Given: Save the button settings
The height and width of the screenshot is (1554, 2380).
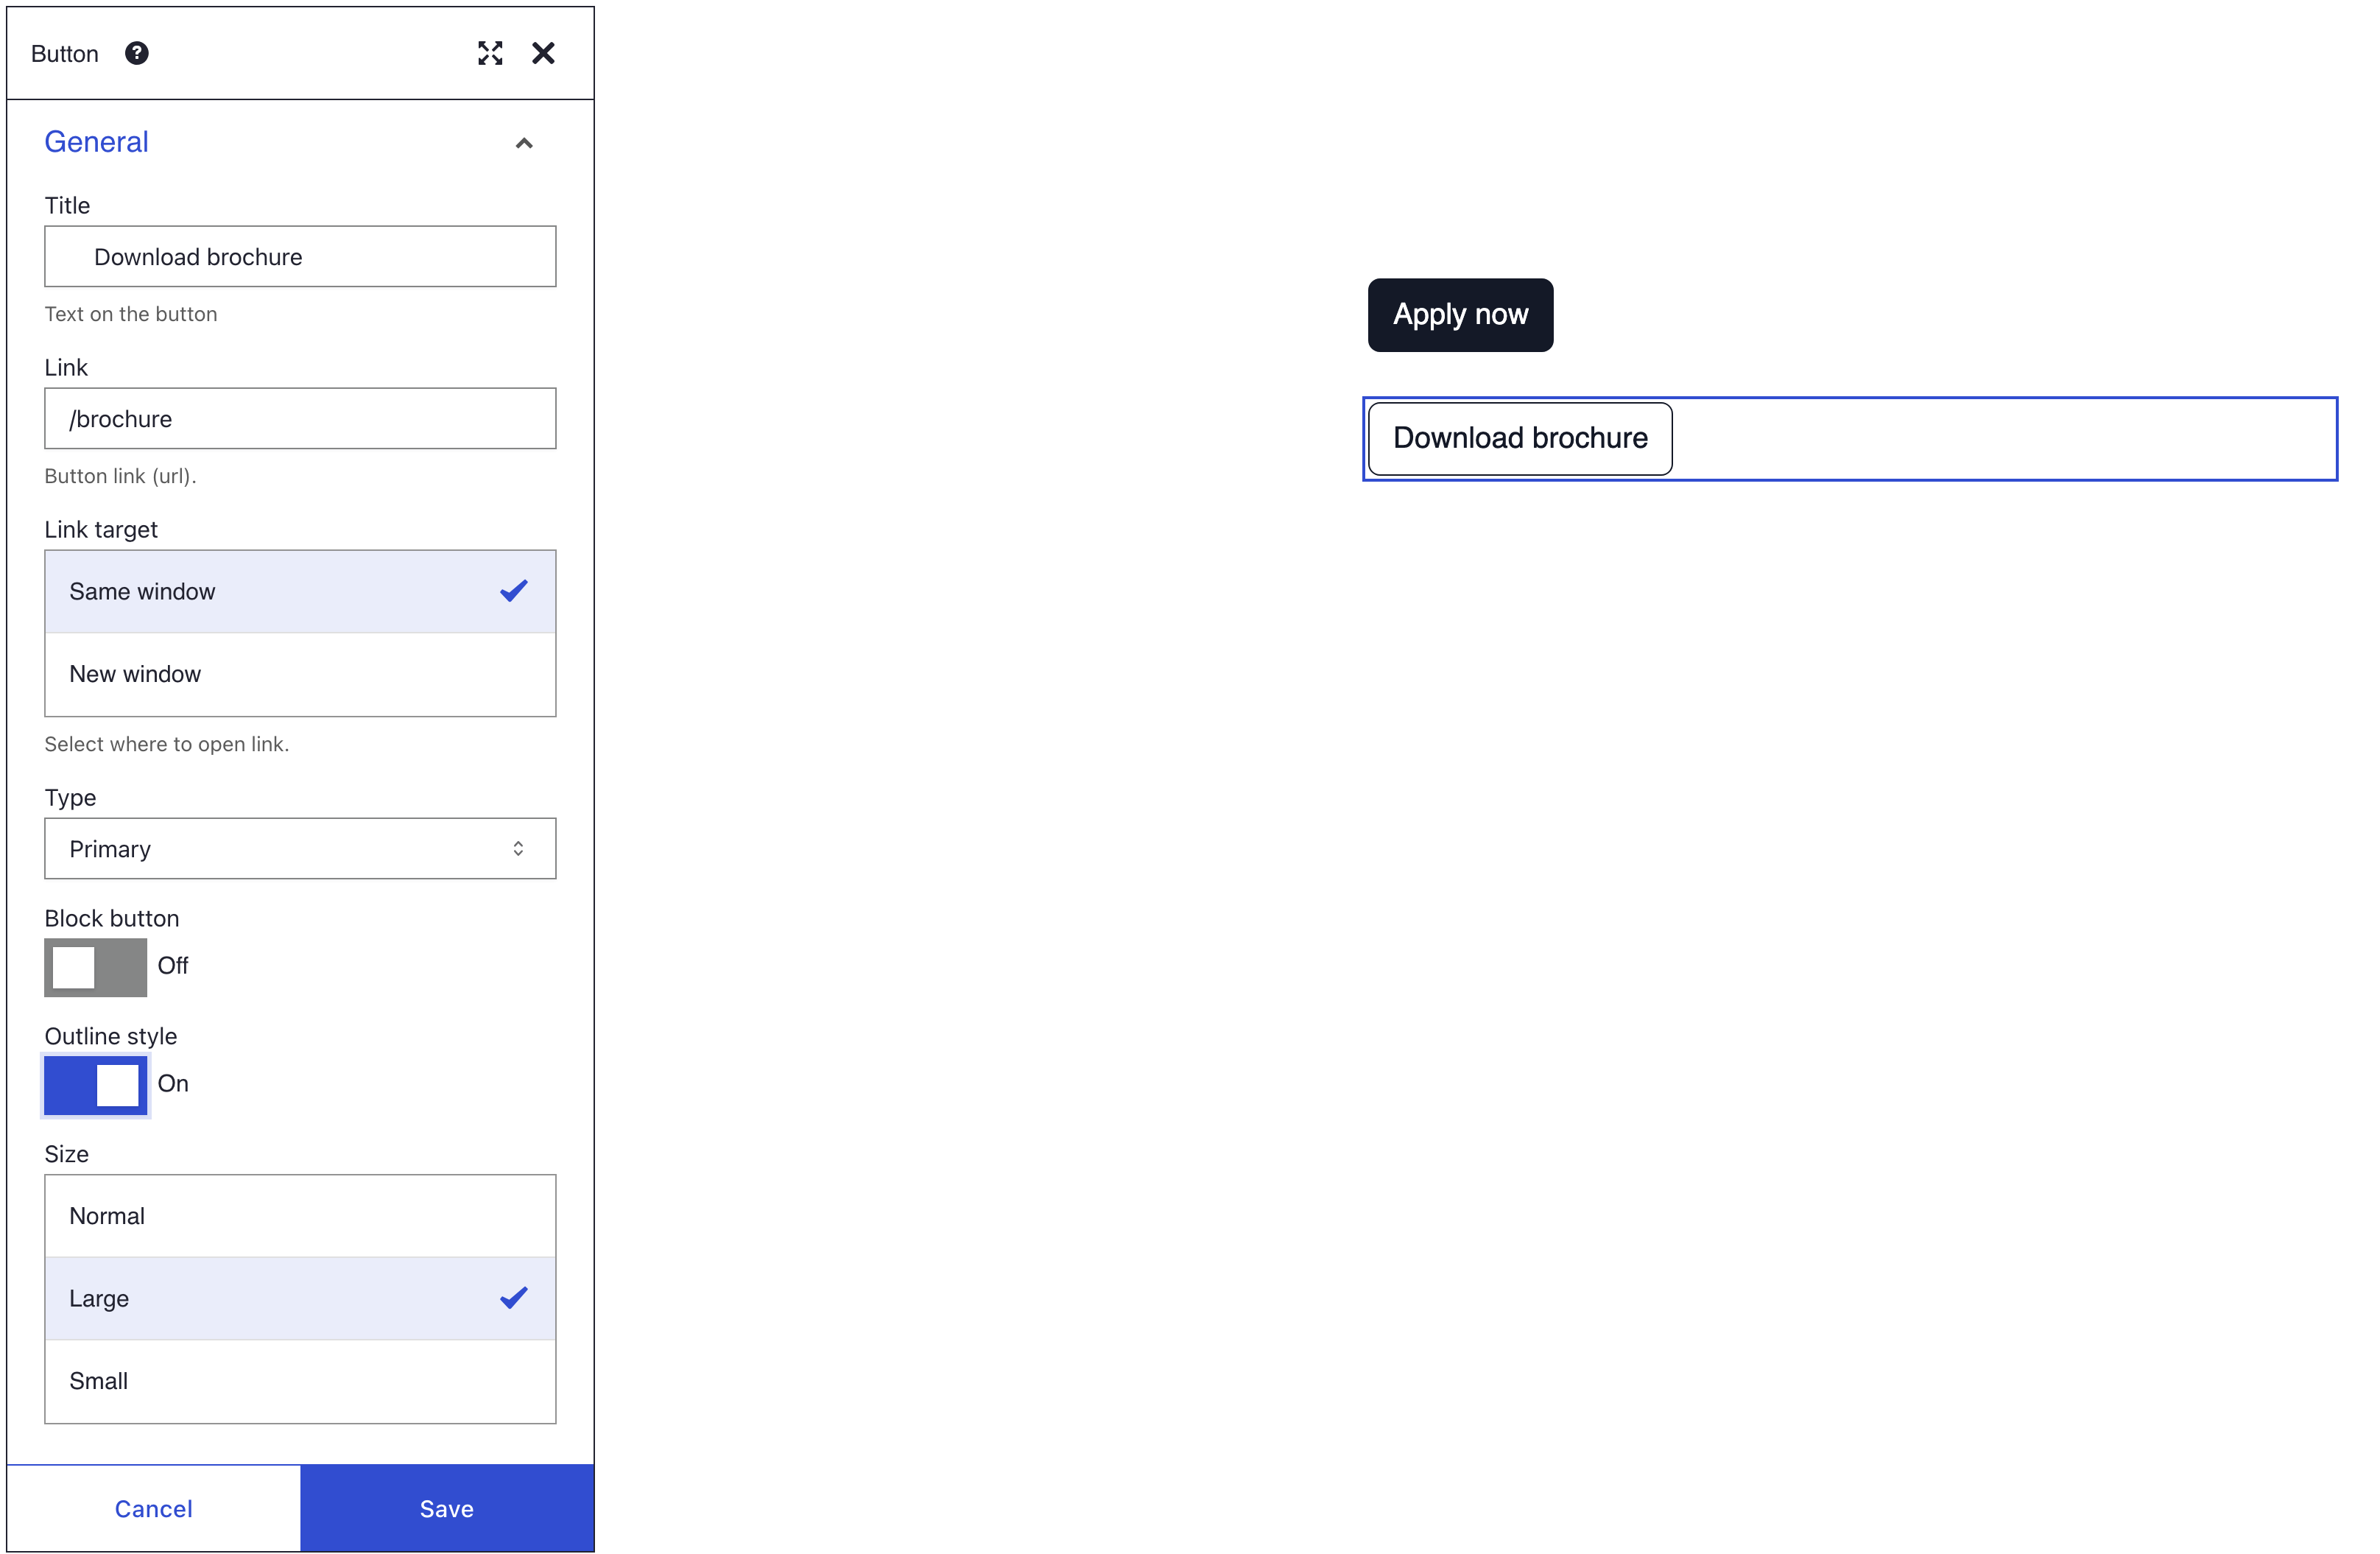Looking at the screenshot, I should (x=447, y=1508).
